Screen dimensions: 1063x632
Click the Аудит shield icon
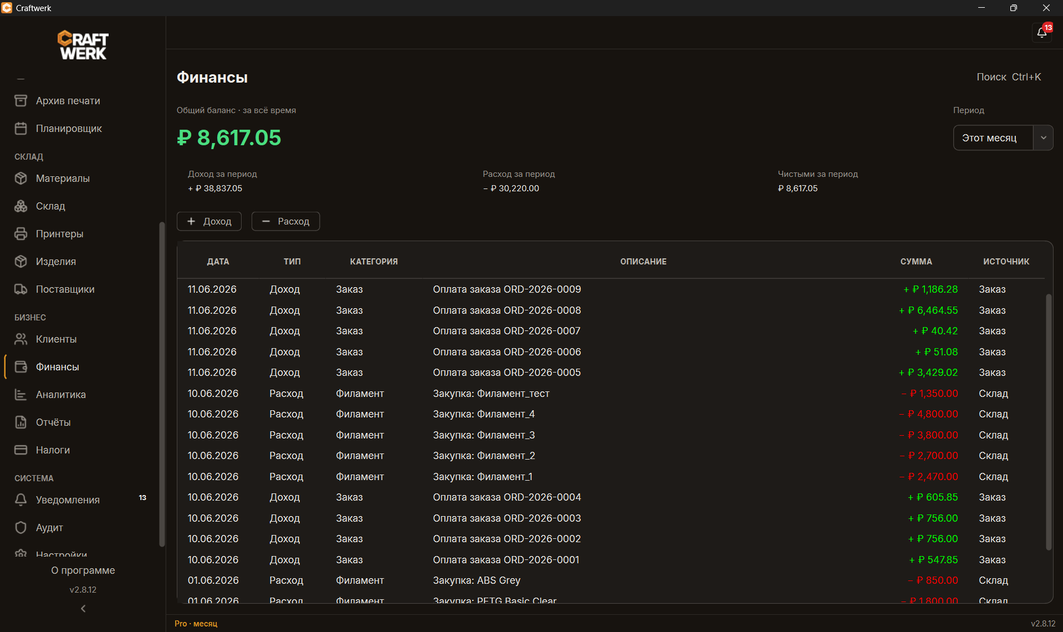point(21,527)
